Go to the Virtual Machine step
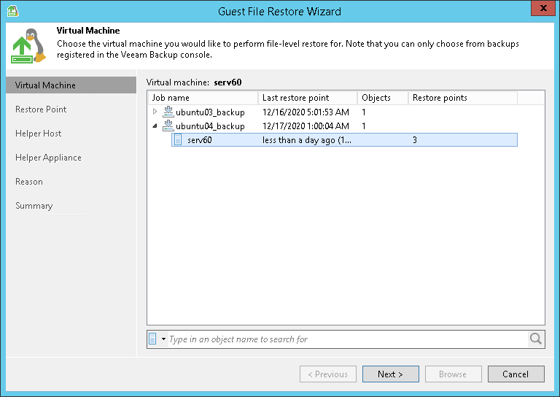The height and width of the screenshot is (397, 560). pos(71,85)
